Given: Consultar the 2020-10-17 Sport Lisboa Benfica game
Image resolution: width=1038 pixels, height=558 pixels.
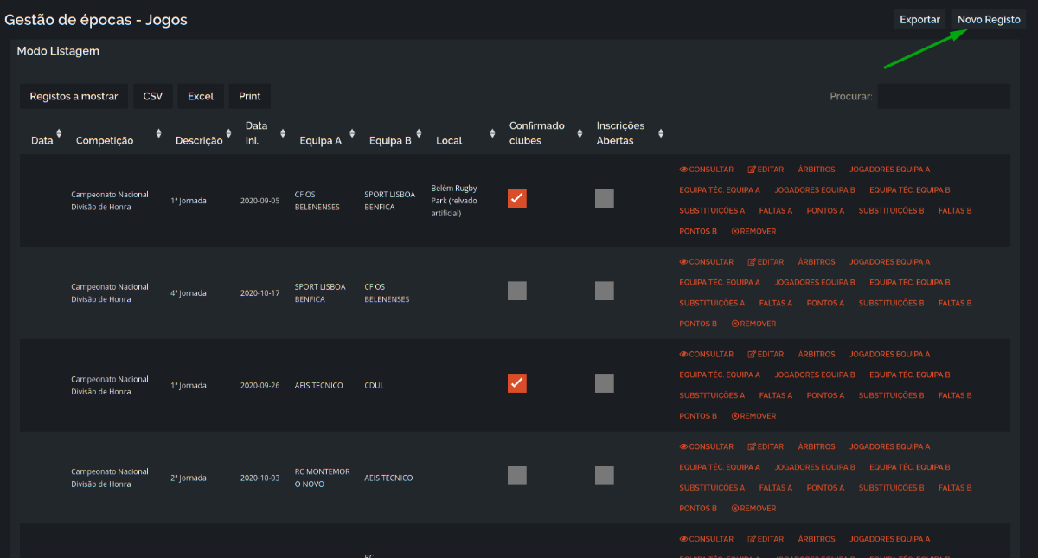Looking at the screenshot, I should pyautogui.click(x=706, y=261).
